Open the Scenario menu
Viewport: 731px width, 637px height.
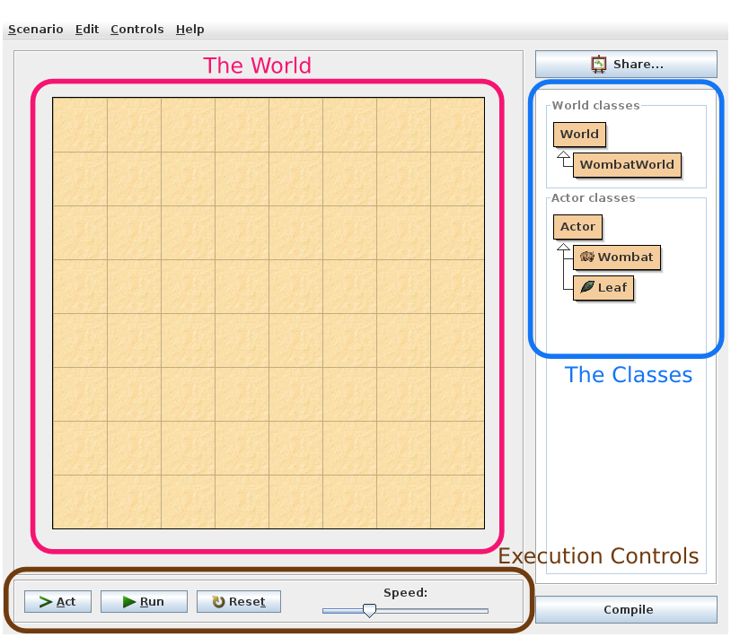pos(36,30)
